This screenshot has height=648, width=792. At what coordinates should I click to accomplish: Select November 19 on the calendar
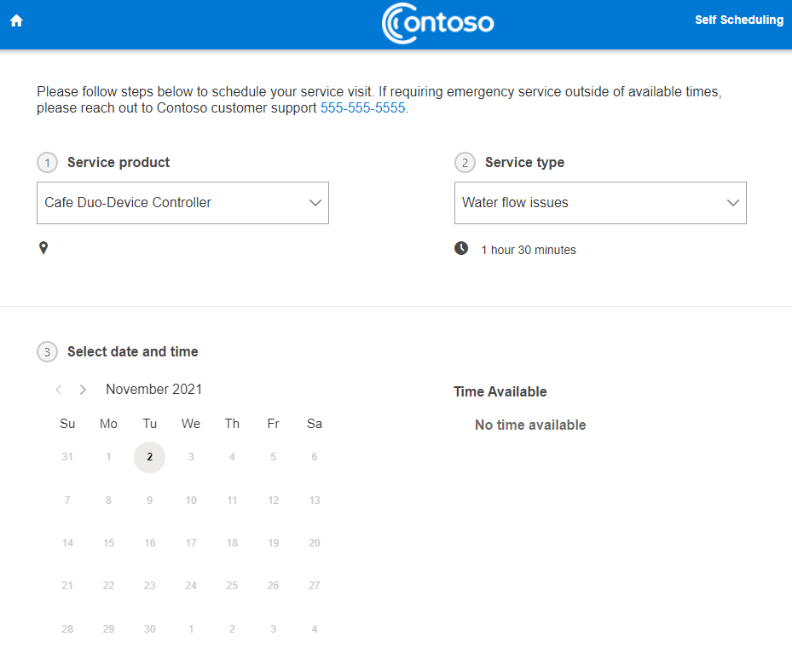(x=274, y=543)
